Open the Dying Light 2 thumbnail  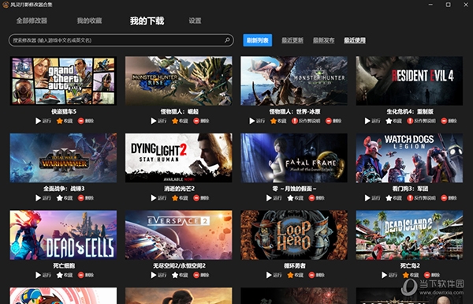coord(179,158)
